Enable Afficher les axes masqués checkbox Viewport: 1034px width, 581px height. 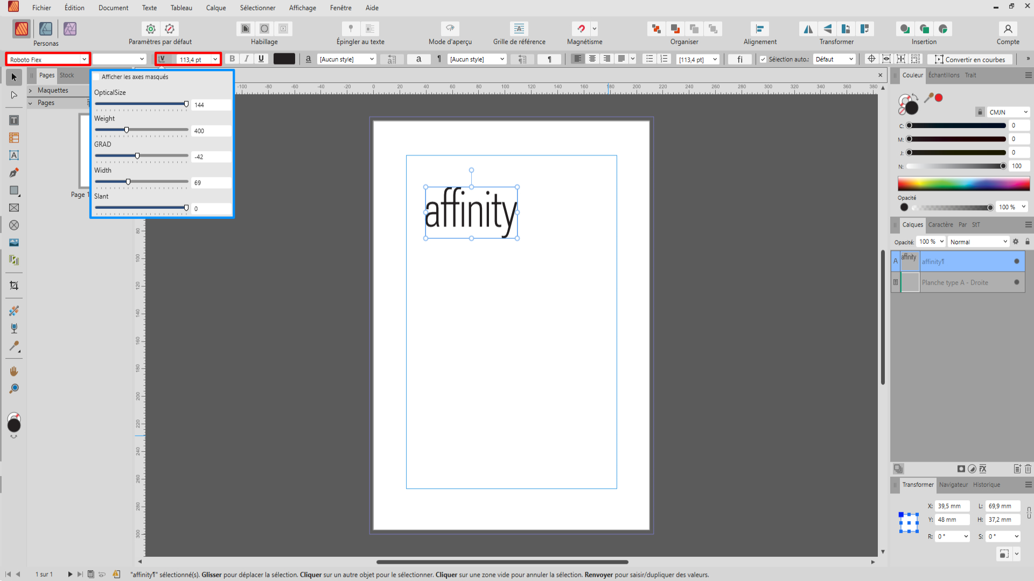96,77
